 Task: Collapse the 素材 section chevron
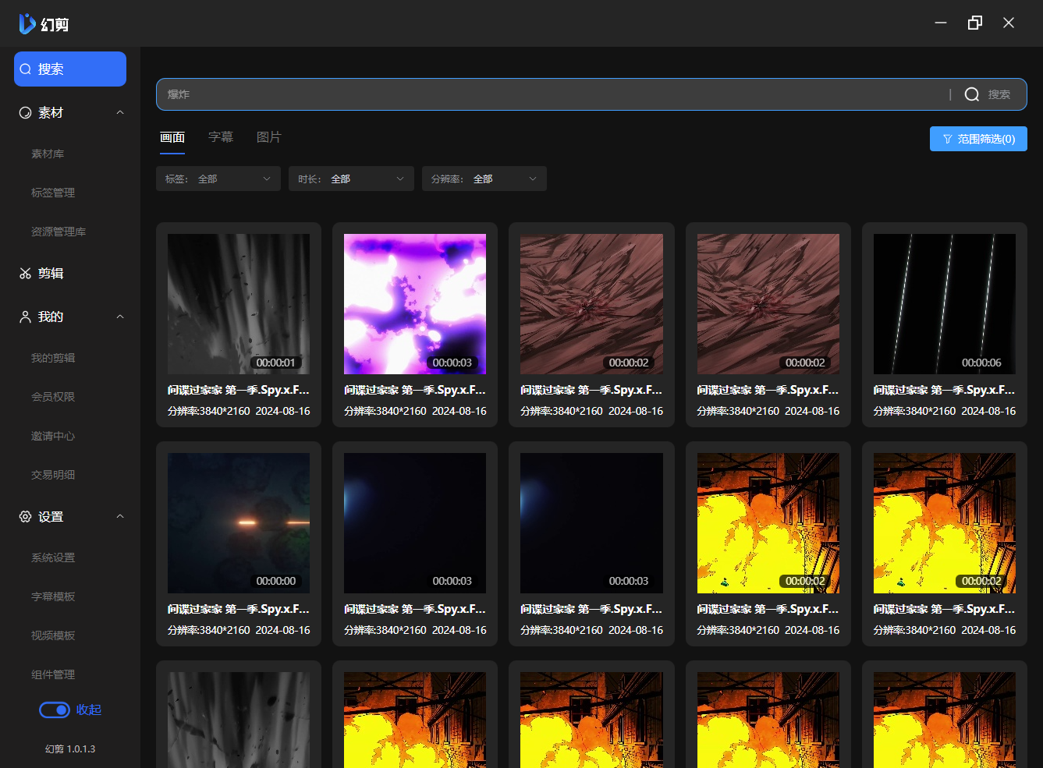coord(120,112)
